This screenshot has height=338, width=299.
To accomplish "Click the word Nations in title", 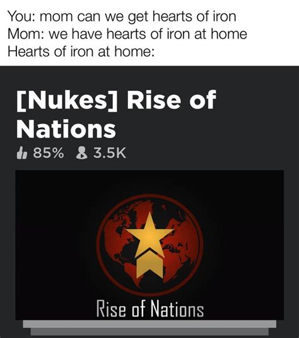I will coord(66,129).
